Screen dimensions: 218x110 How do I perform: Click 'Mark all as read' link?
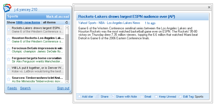[58, 16]
